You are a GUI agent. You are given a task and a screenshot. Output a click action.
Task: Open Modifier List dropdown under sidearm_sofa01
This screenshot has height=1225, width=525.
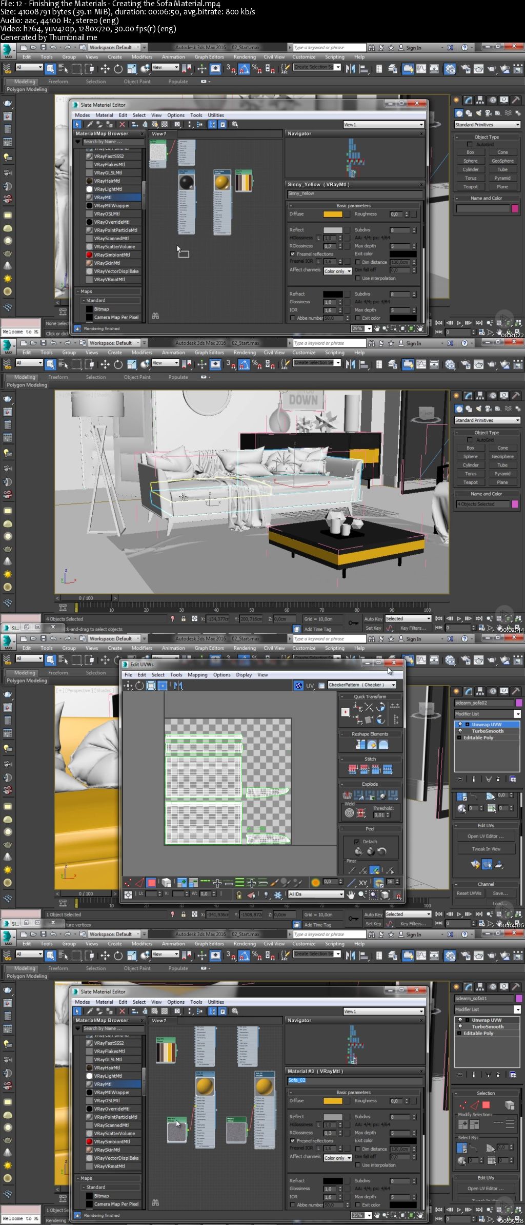(x=517, y=1009)
